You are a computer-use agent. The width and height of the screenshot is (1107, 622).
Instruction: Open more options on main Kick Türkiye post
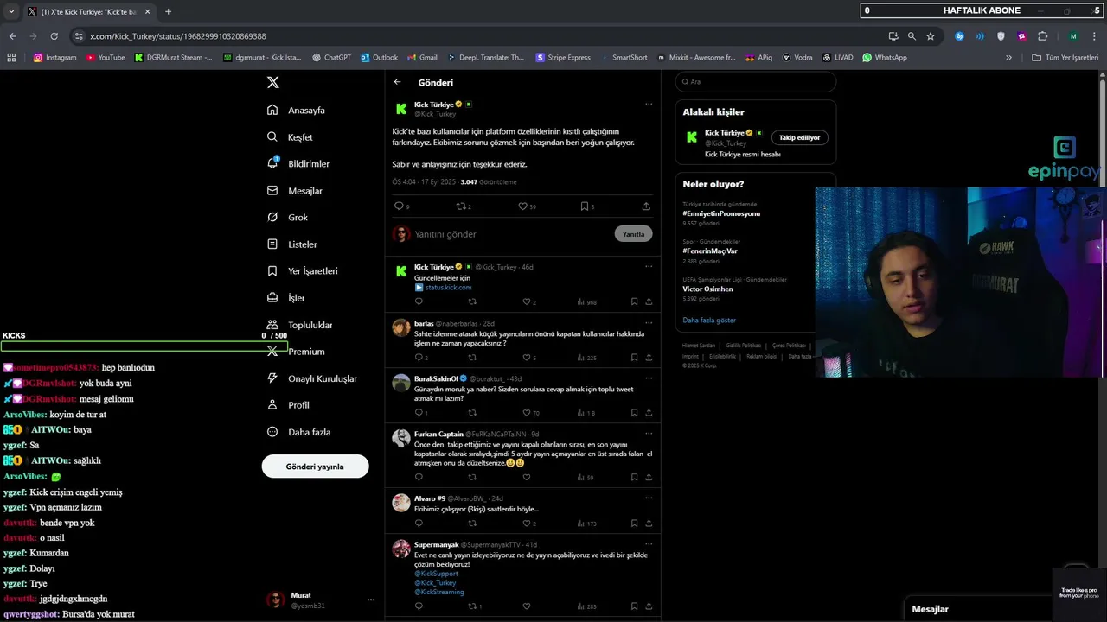(x=649, y=105)
